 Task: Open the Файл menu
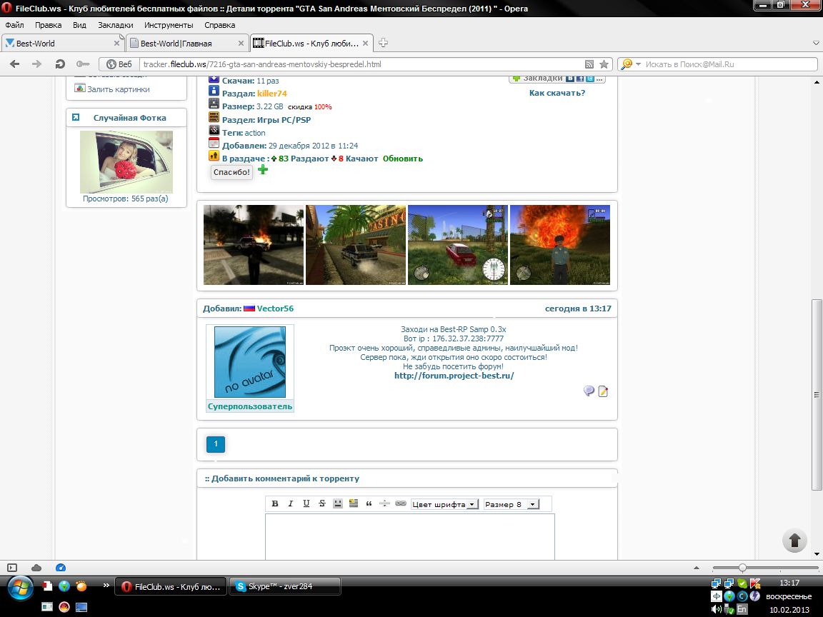pos(15,25)
